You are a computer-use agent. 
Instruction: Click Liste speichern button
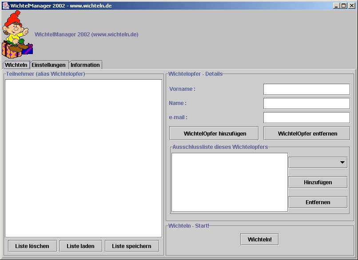[132, 246]
